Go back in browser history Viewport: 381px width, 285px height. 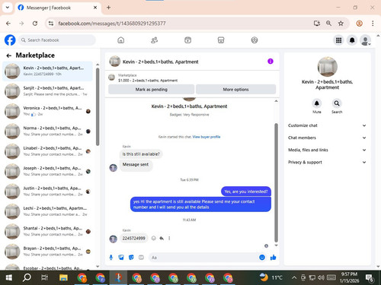tap(8, 24)
